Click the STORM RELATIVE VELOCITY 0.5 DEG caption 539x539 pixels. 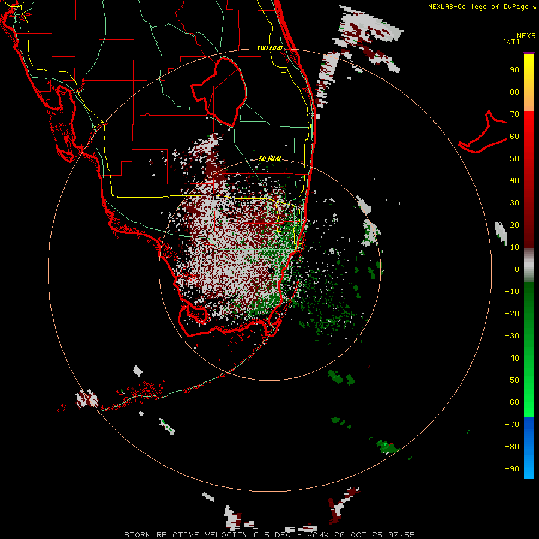[x=208, y=535]
